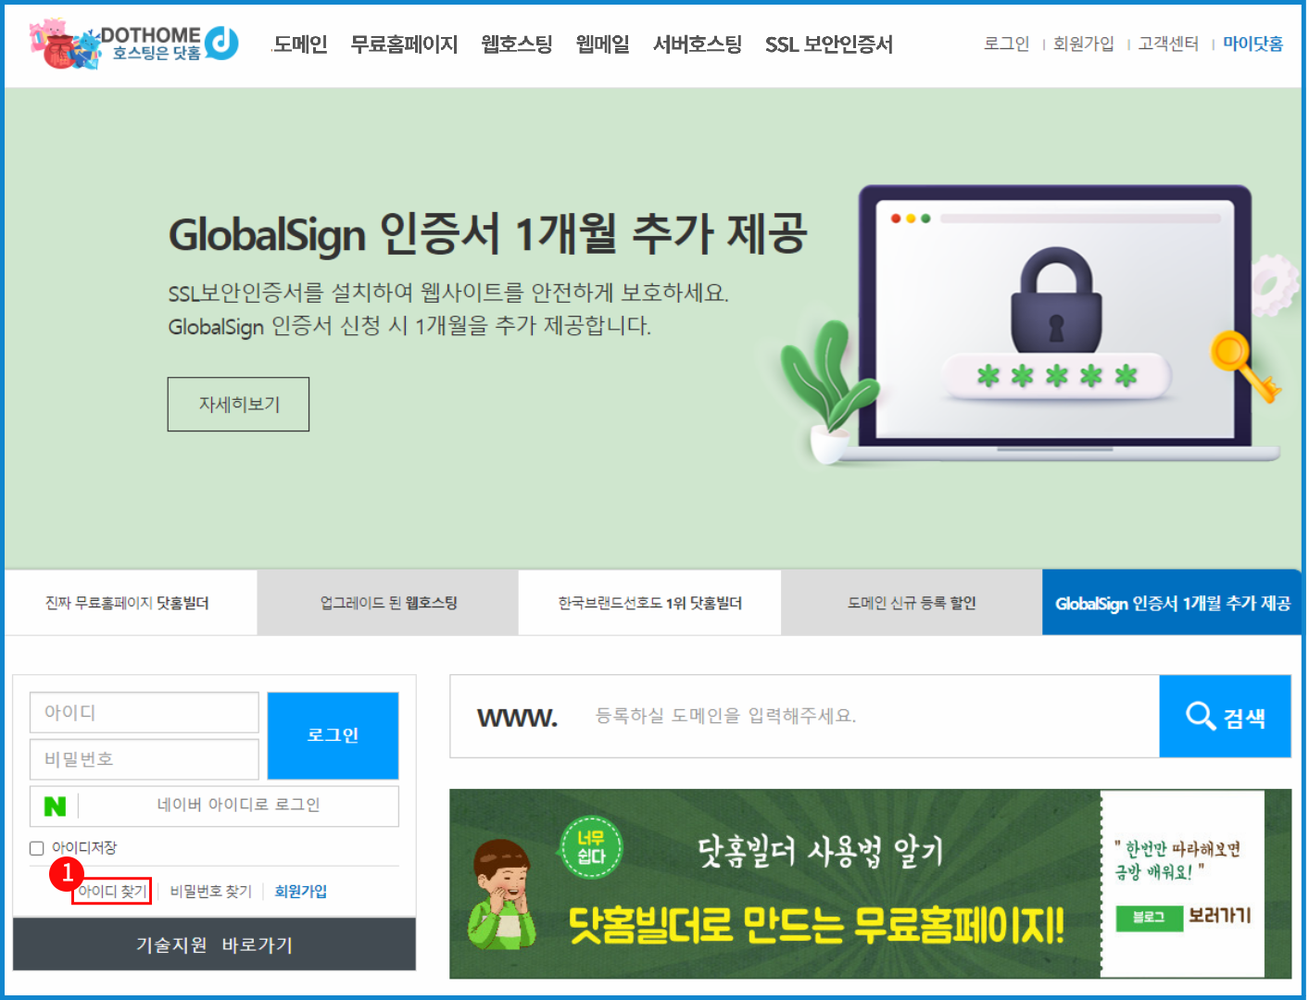The width and height of the screenshot is (1309, 1000).
Task: Click the magnifier 검색 search button
Action: pyautogui.click(x=1224, y=717)
